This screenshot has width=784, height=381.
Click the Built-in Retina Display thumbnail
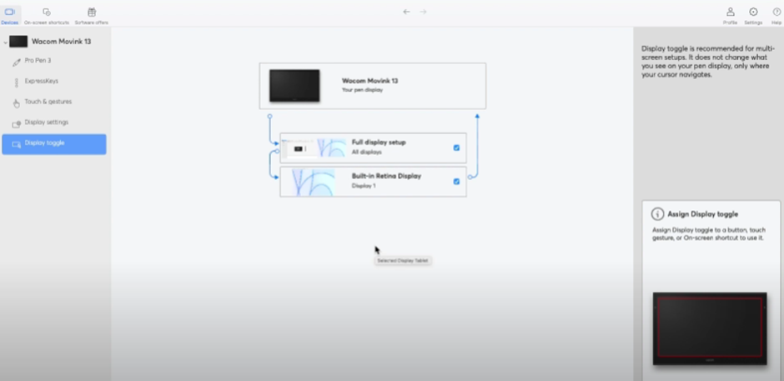[x=314, y=182]
